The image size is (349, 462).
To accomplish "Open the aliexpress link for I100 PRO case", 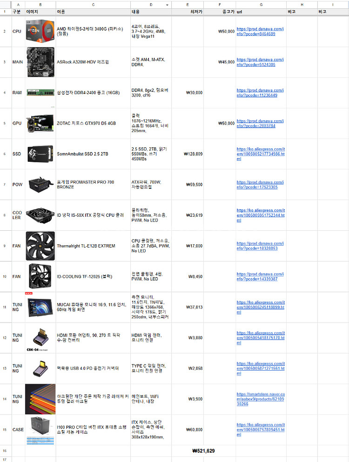I will pyautogui.click(x=261, y=429).
